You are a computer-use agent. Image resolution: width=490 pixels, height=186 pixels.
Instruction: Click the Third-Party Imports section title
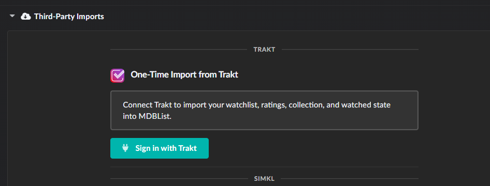[x=69, y=16]
